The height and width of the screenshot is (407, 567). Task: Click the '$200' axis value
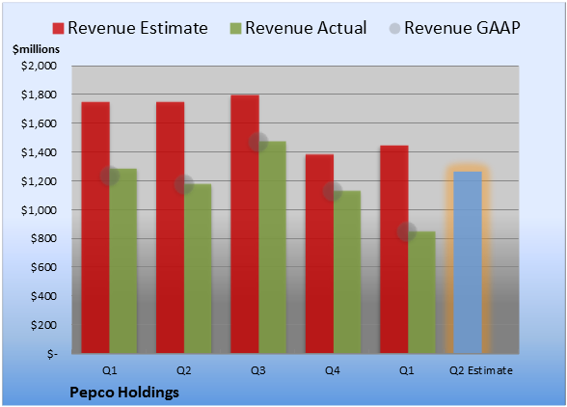[x=43, y=325]
